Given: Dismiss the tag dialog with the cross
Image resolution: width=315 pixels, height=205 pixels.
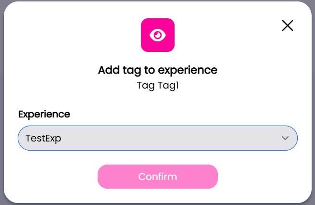Looking at the screenshot, I should (x=288, y=26).
